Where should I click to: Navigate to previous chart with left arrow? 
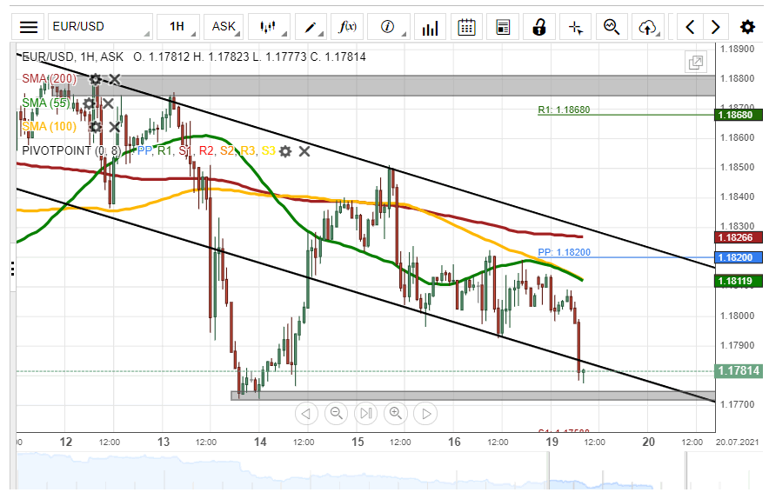click(x=690, y=26)
